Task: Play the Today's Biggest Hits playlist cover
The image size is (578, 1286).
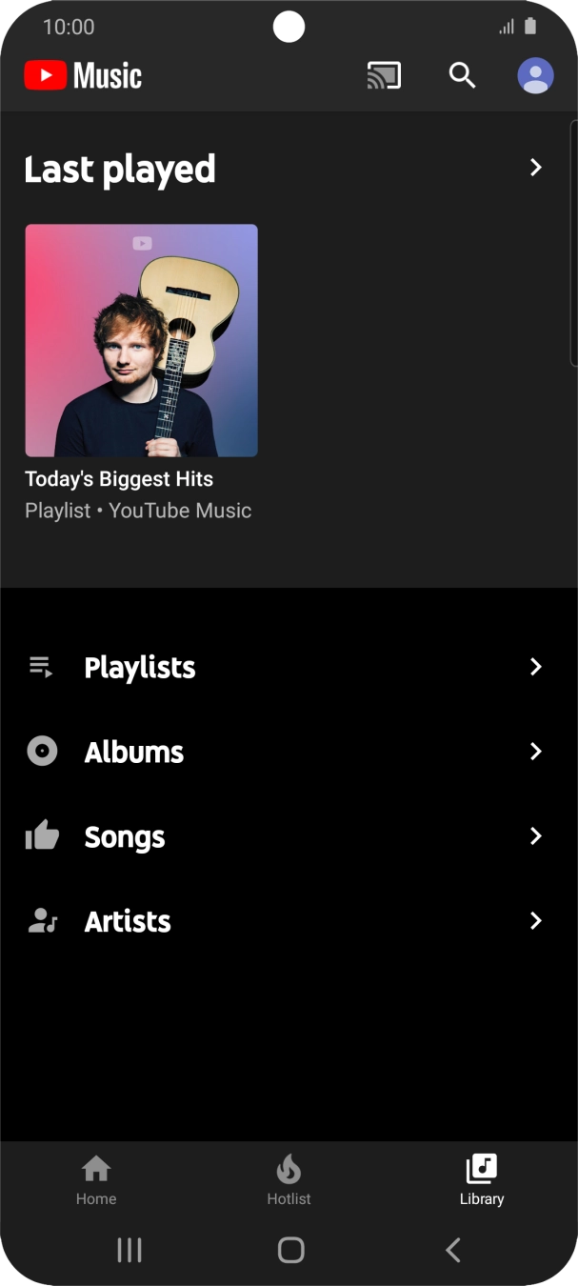Action: [x=141, y=340]
